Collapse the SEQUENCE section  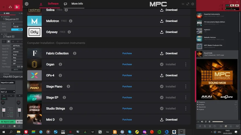pos(2,17)
